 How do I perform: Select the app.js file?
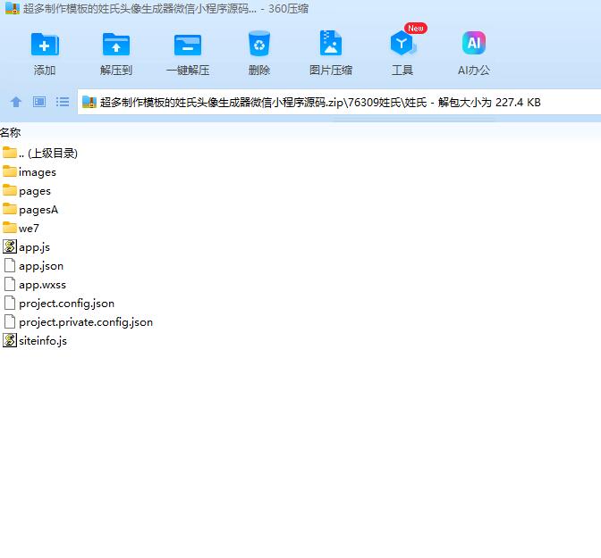point(26,246)
